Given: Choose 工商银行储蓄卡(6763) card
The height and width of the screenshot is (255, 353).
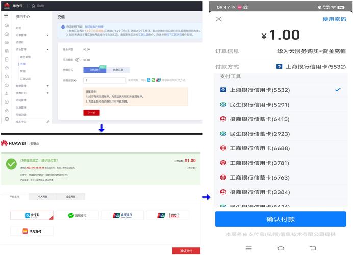Looking at the screenshot, I should [281, 177].
